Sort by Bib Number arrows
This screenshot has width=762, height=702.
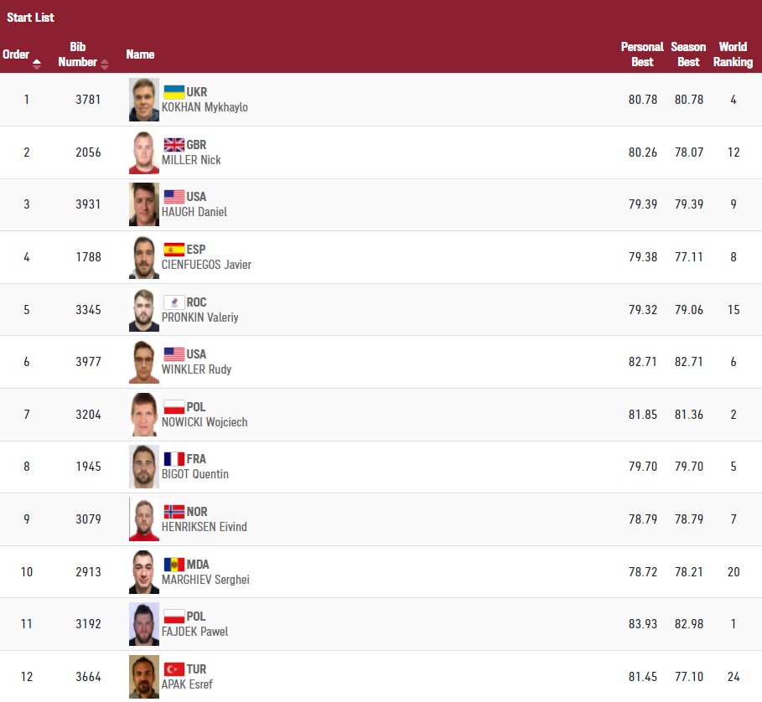[105, 64]
